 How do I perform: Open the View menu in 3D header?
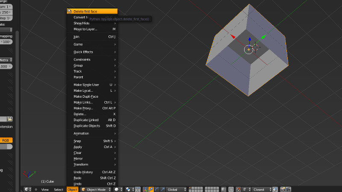(x=45, y=189)
